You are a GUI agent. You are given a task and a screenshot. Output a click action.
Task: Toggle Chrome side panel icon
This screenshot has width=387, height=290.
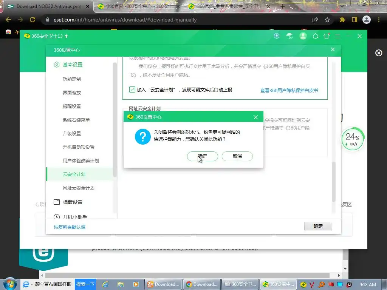[x=354, y=20]
